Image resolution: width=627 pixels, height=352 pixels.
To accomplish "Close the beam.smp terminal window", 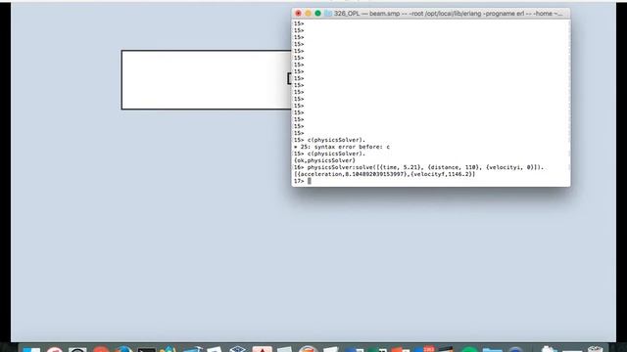I will tap(298, 13).
